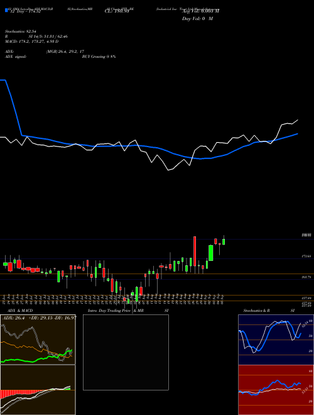
Task: Select 'ADX: 26.4 +DY: 29.15 -DY: 16.97' header
Action: click(40, 318)
